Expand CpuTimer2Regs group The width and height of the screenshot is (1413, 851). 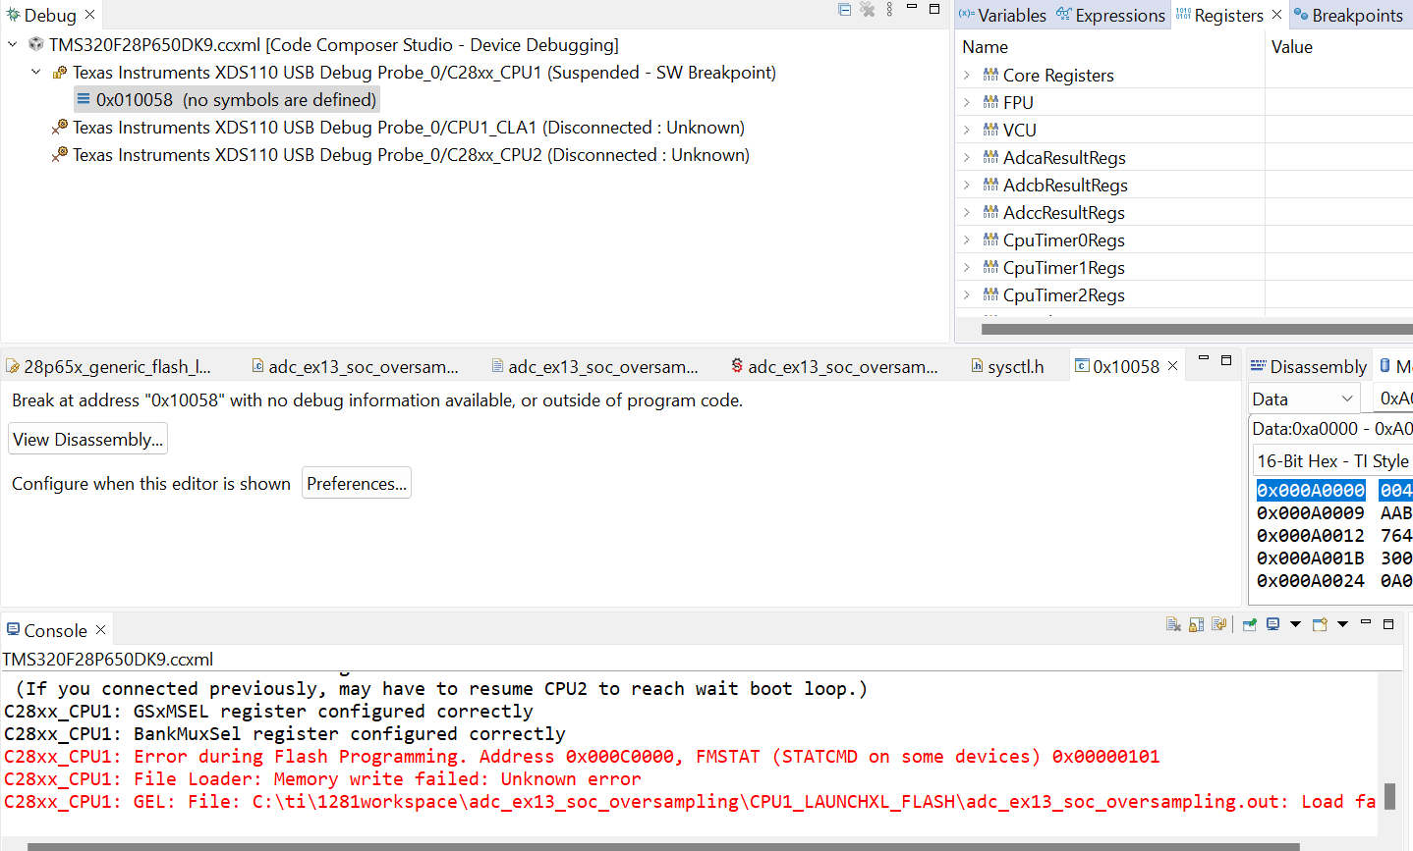(x=967, y=294)
